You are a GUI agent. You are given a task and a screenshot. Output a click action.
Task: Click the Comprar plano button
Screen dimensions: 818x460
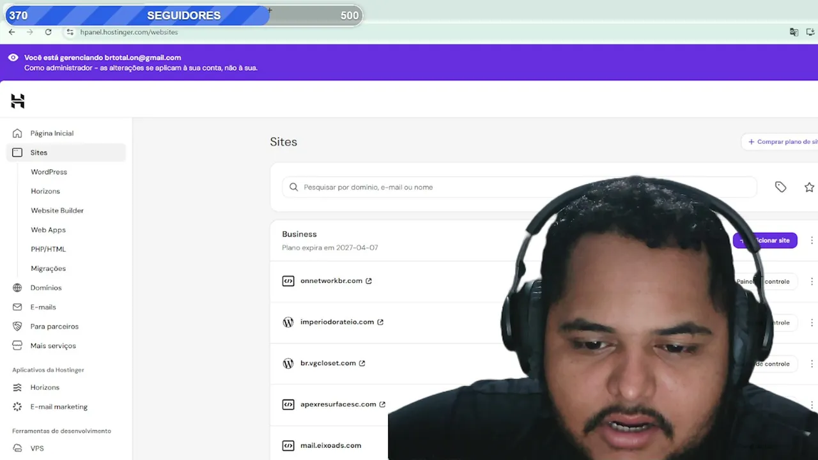coord(780,142)
